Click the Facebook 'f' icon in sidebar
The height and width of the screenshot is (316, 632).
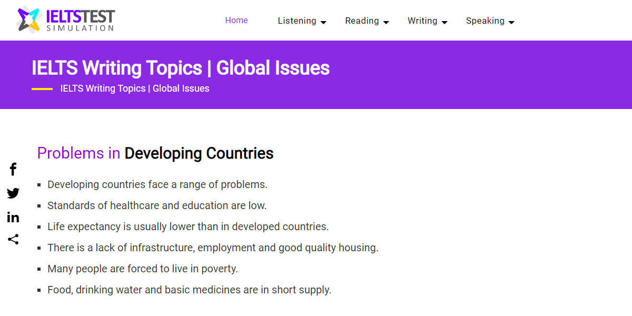[x=13, y=169]
